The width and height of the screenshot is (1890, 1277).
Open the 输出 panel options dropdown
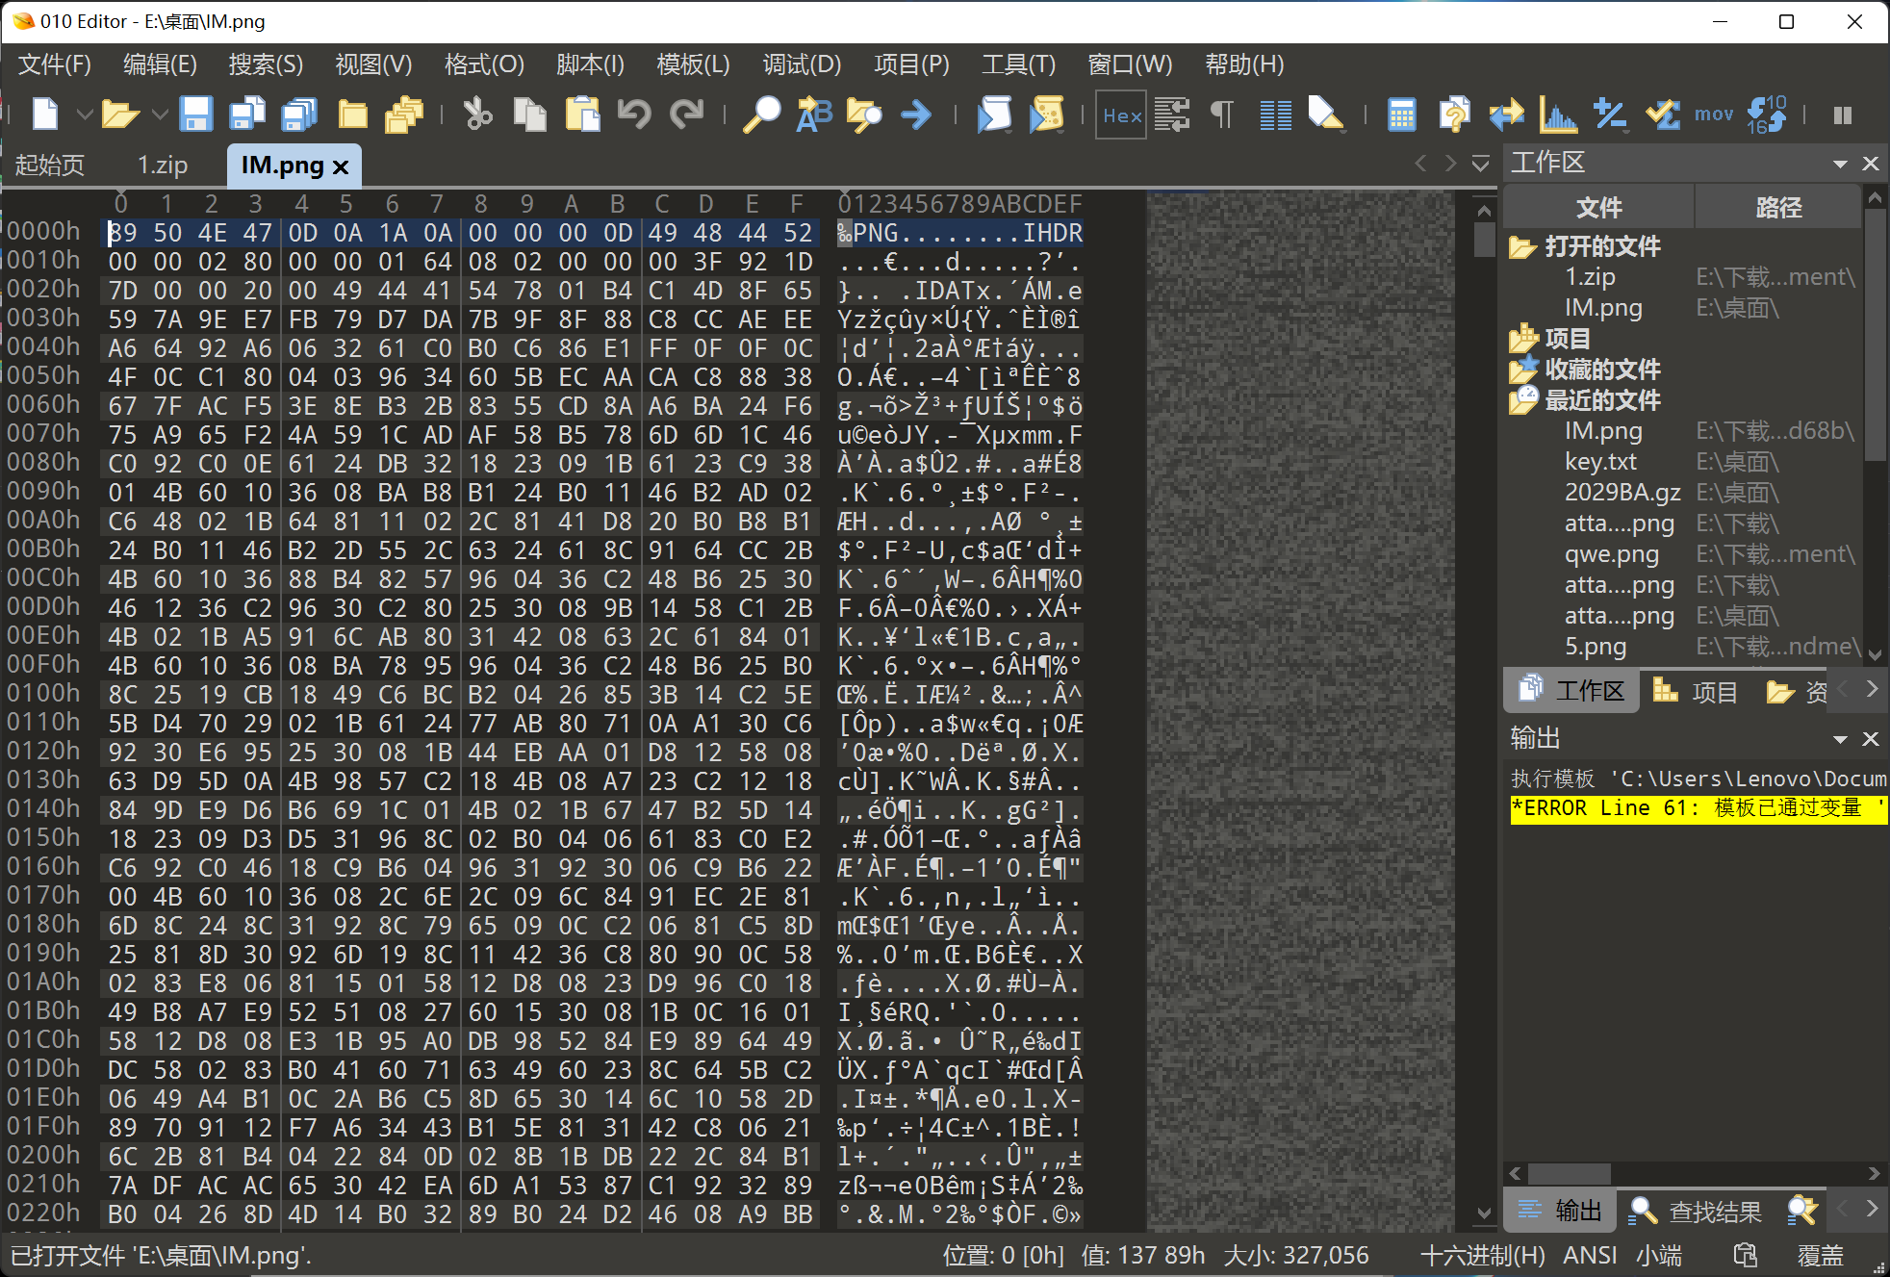point(1840,739)
